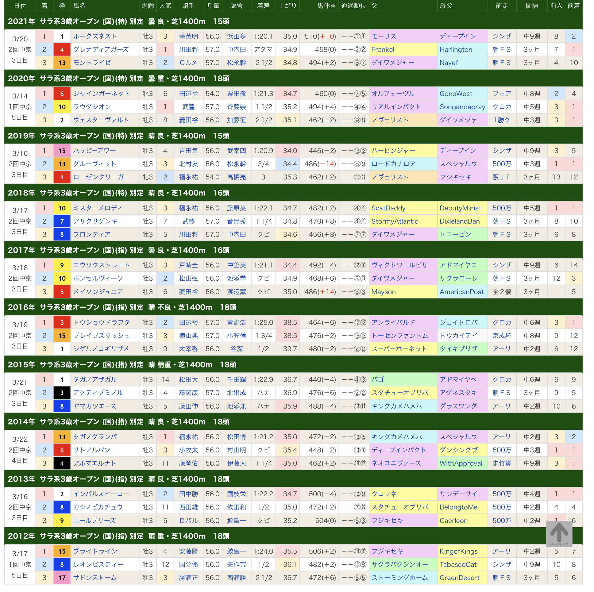Screen dimensions: 594x592
Task: Open trainer link 矢作芳
Action: 237,565
